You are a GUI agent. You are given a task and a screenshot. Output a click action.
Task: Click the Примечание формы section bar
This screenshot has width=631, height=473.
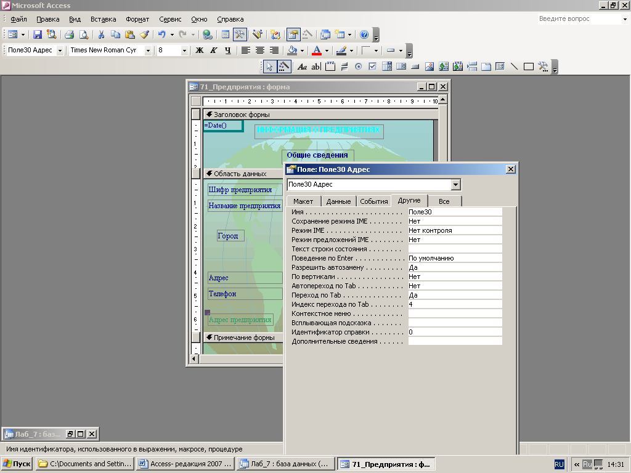tap(243, 338)
